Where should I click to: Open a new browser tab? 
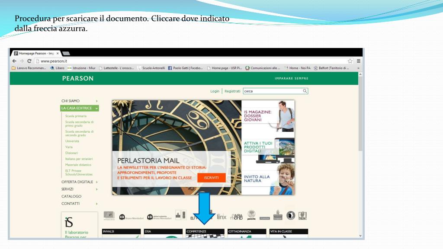point(66,53)
